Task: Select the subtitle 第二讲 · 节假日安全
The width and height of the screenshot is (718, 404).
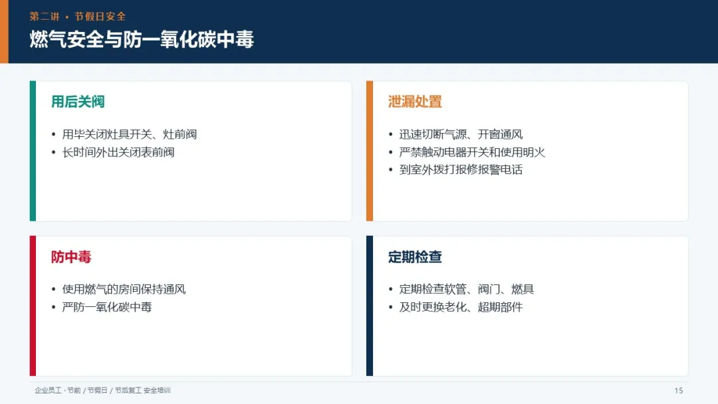Action: coord(78,17)
